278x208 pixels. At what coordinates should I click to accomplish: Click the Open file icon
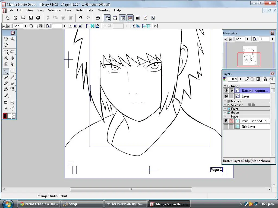[23, 18]
